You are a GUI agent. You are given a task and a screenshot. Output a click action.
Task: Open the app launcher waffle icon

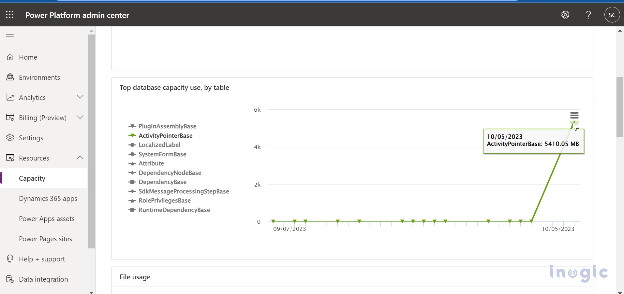point(9,15)
